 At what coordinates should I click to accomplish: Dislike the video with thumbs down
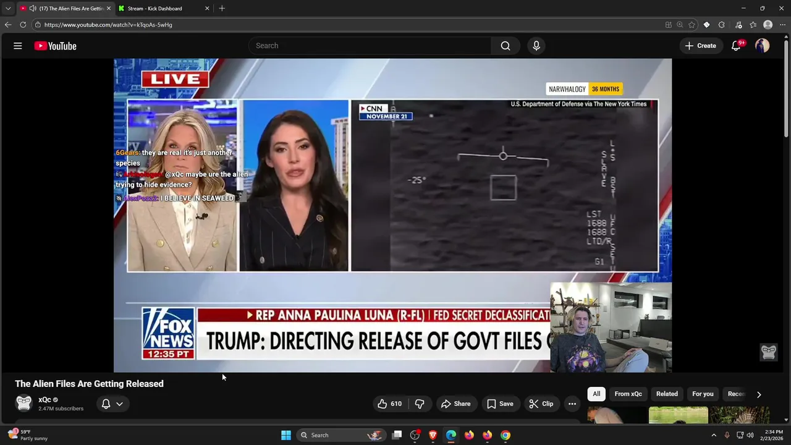point(420,404)
